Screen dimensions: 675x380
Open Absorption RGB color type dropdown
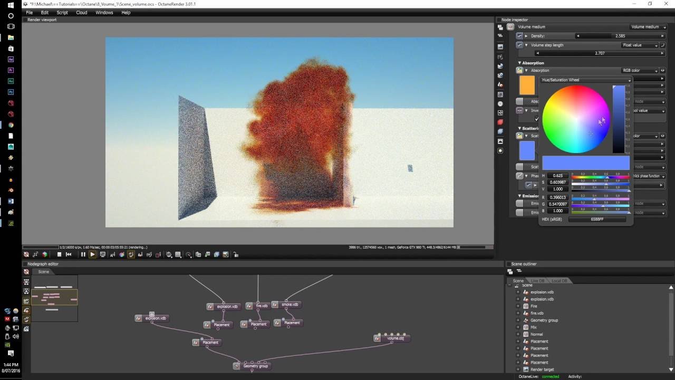pyautogui.click(x=640, y=70)
